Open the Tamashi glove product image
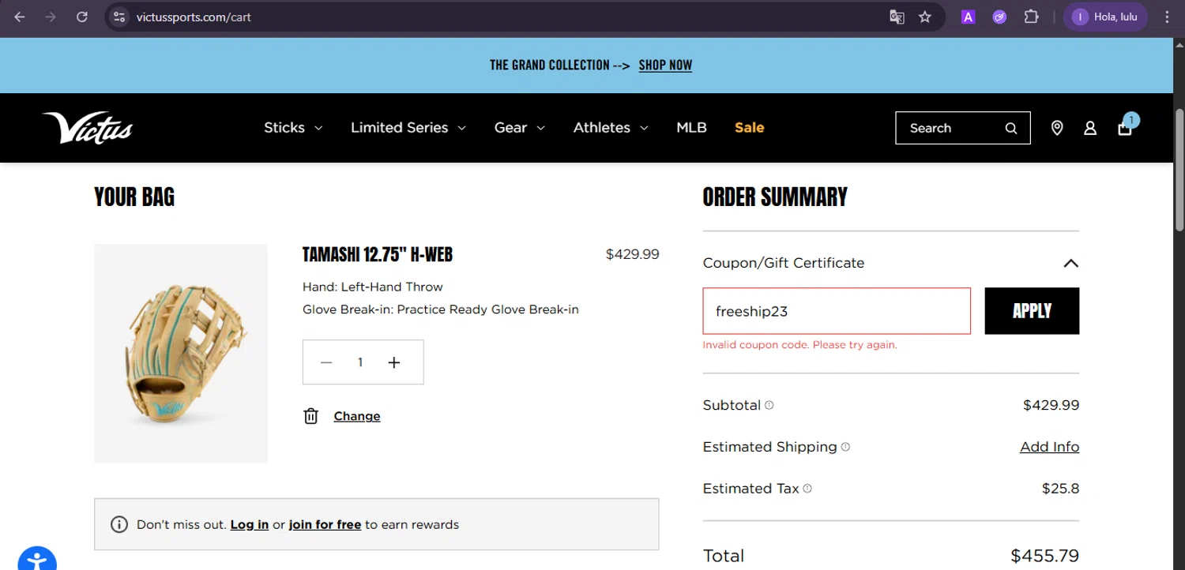Image resolution: width=1185 pixels, height=570 pixels. click(x=181, y=353)
